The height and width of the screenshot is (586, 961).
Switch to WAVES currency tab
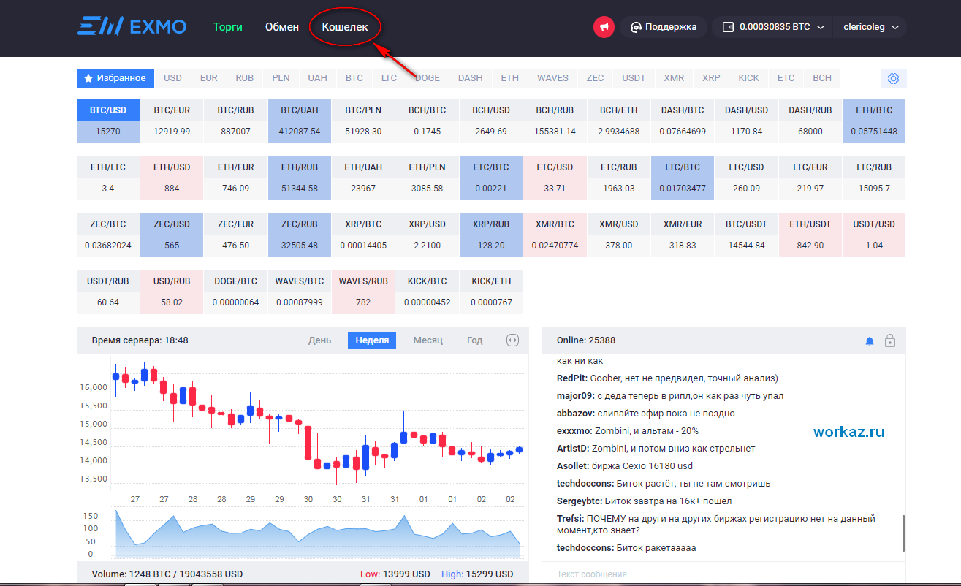pos(552,78)
